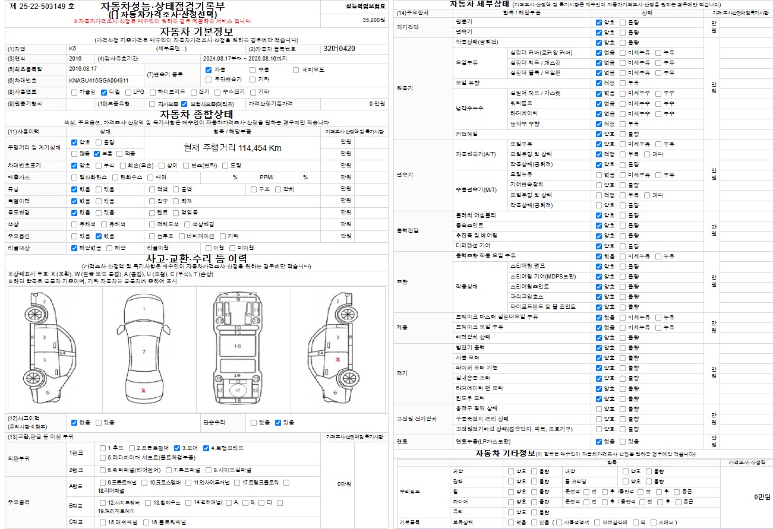This screenshot has width=773, height=529.
Task: Select 무채색 in the 색상 row
Action: (74, 224)
